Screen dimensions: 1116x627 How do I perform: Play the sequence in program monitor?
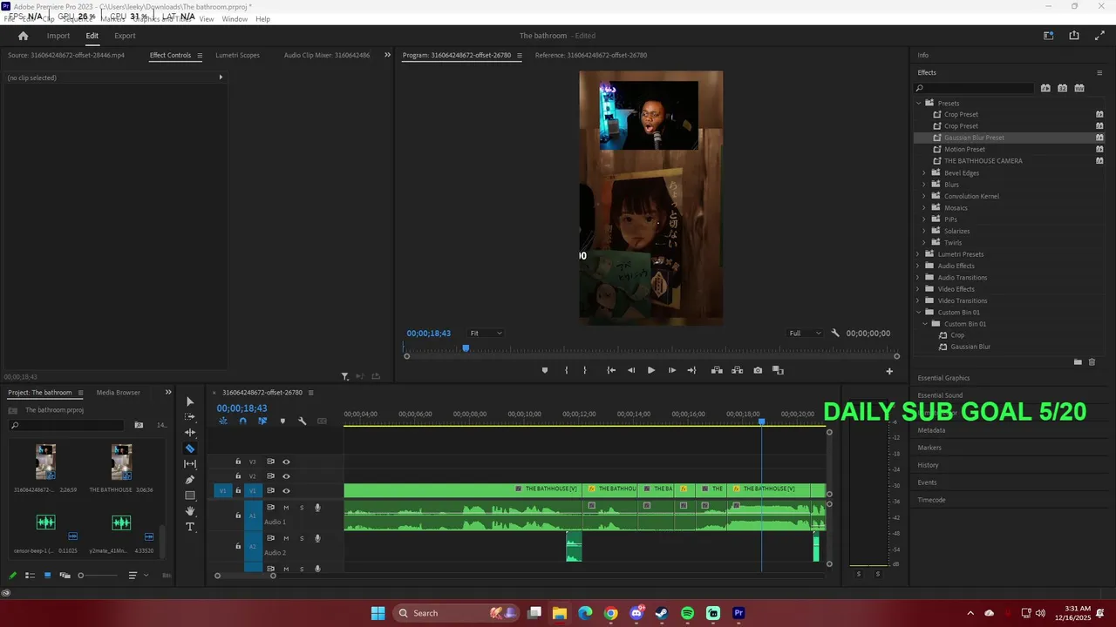tap(650, 370)
